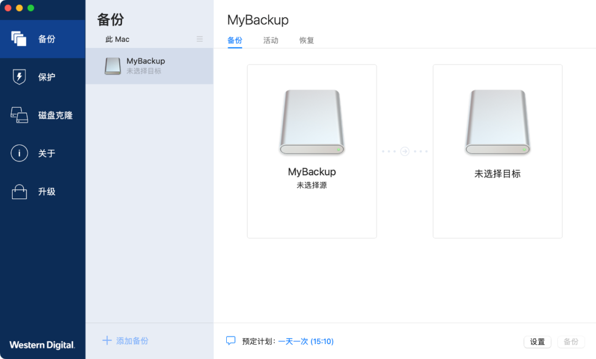
Task: Click the 设置 button
Action: (x=538, y=342)
